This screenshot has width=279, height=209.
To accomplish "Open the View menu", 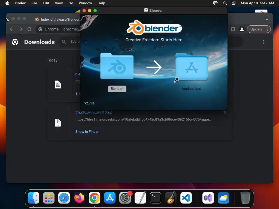I will coord(59,3).
